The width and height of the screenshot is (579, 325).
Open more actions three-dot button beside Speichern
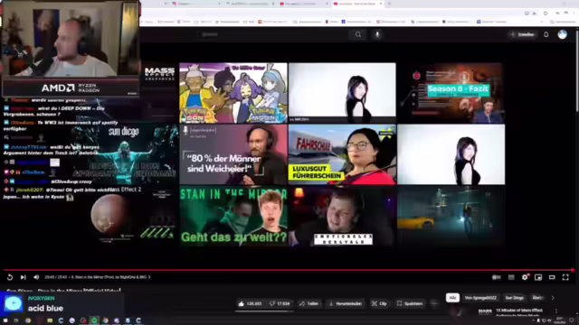pyautogui.click(x=434, y=303)
